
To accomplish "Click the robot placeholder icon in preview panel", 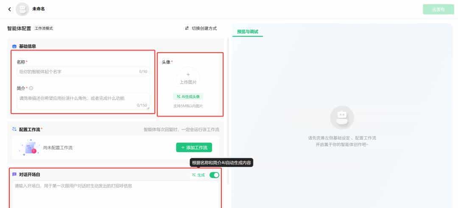I will click(342, 117).
